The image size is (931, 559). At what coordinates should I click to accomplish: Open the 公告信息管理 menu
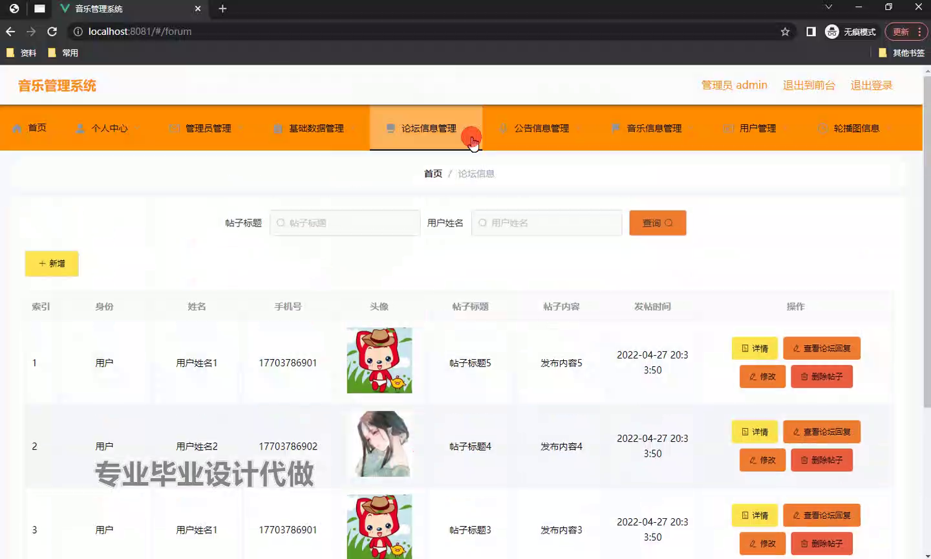tap(539, 128)
